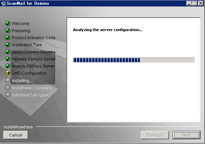This screenshot has width=205, height=144.
Task: Click empty circle beside Installation Complete
Action: (8, 88)
